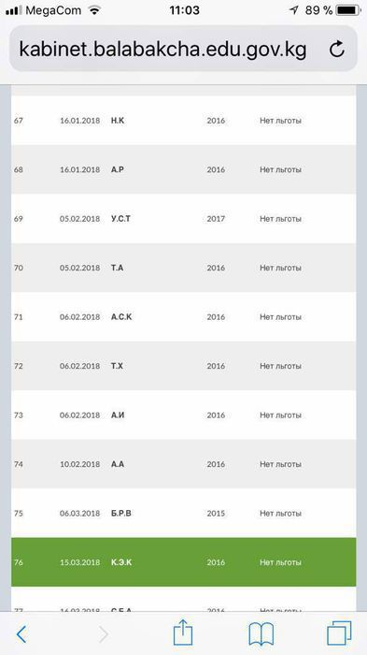Tap the kabinet.balabakcha.edu.gov.kg address bar
The width and height of the screenshot is (367, 655).
point(183,49)
